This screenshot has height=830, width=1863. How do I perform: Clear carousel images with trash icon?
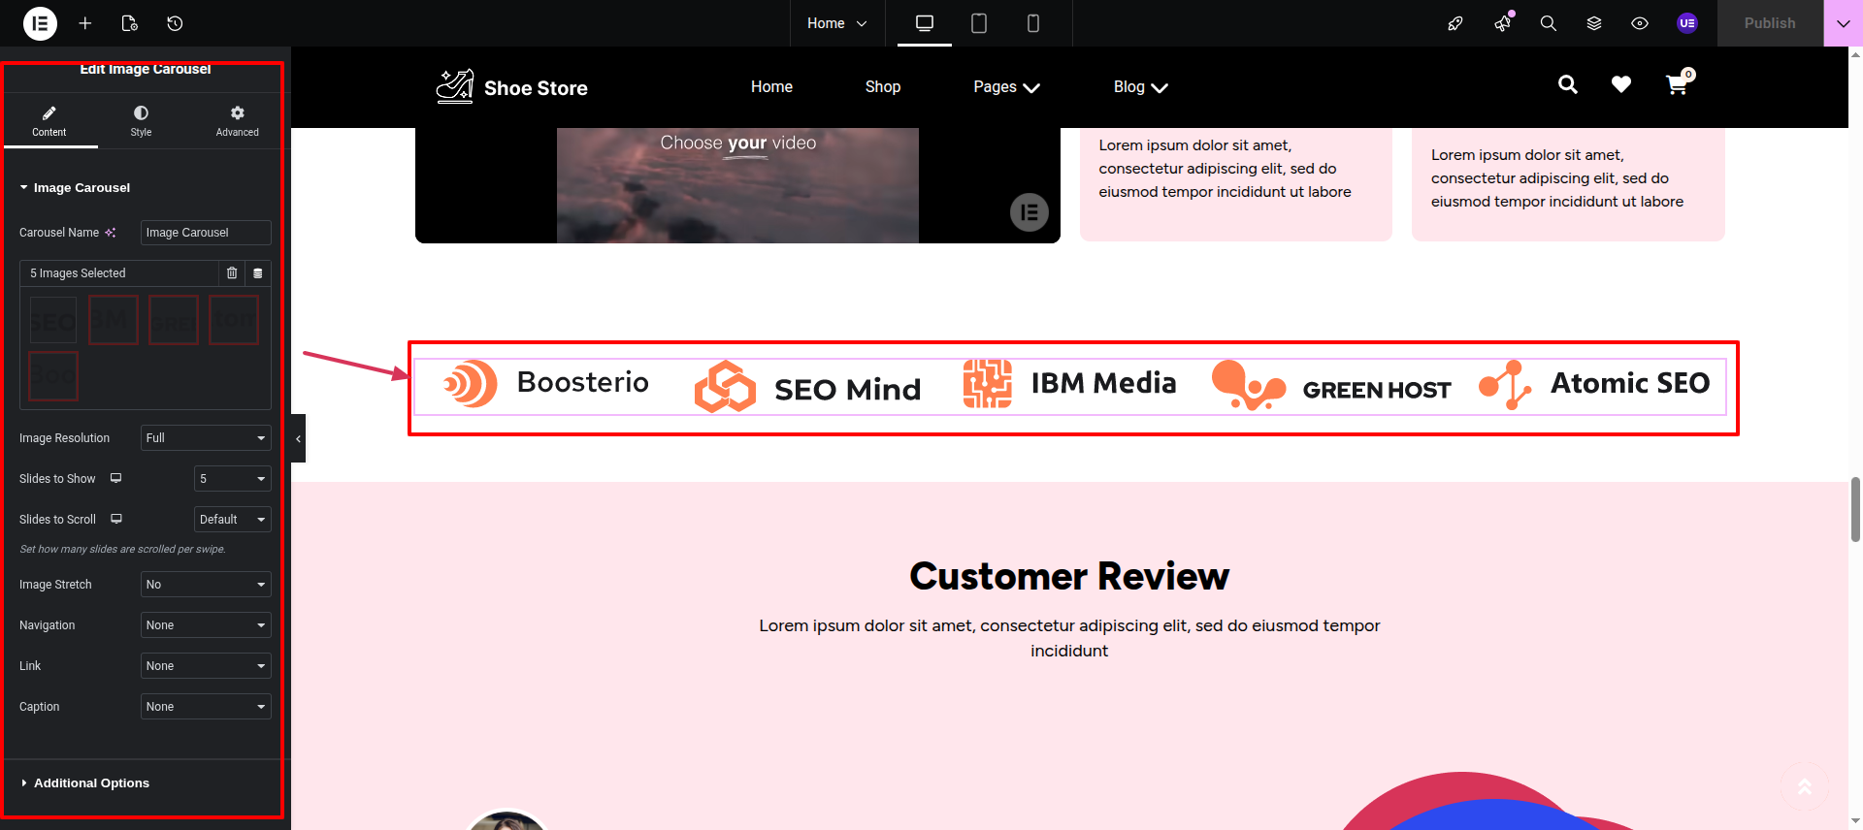tap(232, 273)
